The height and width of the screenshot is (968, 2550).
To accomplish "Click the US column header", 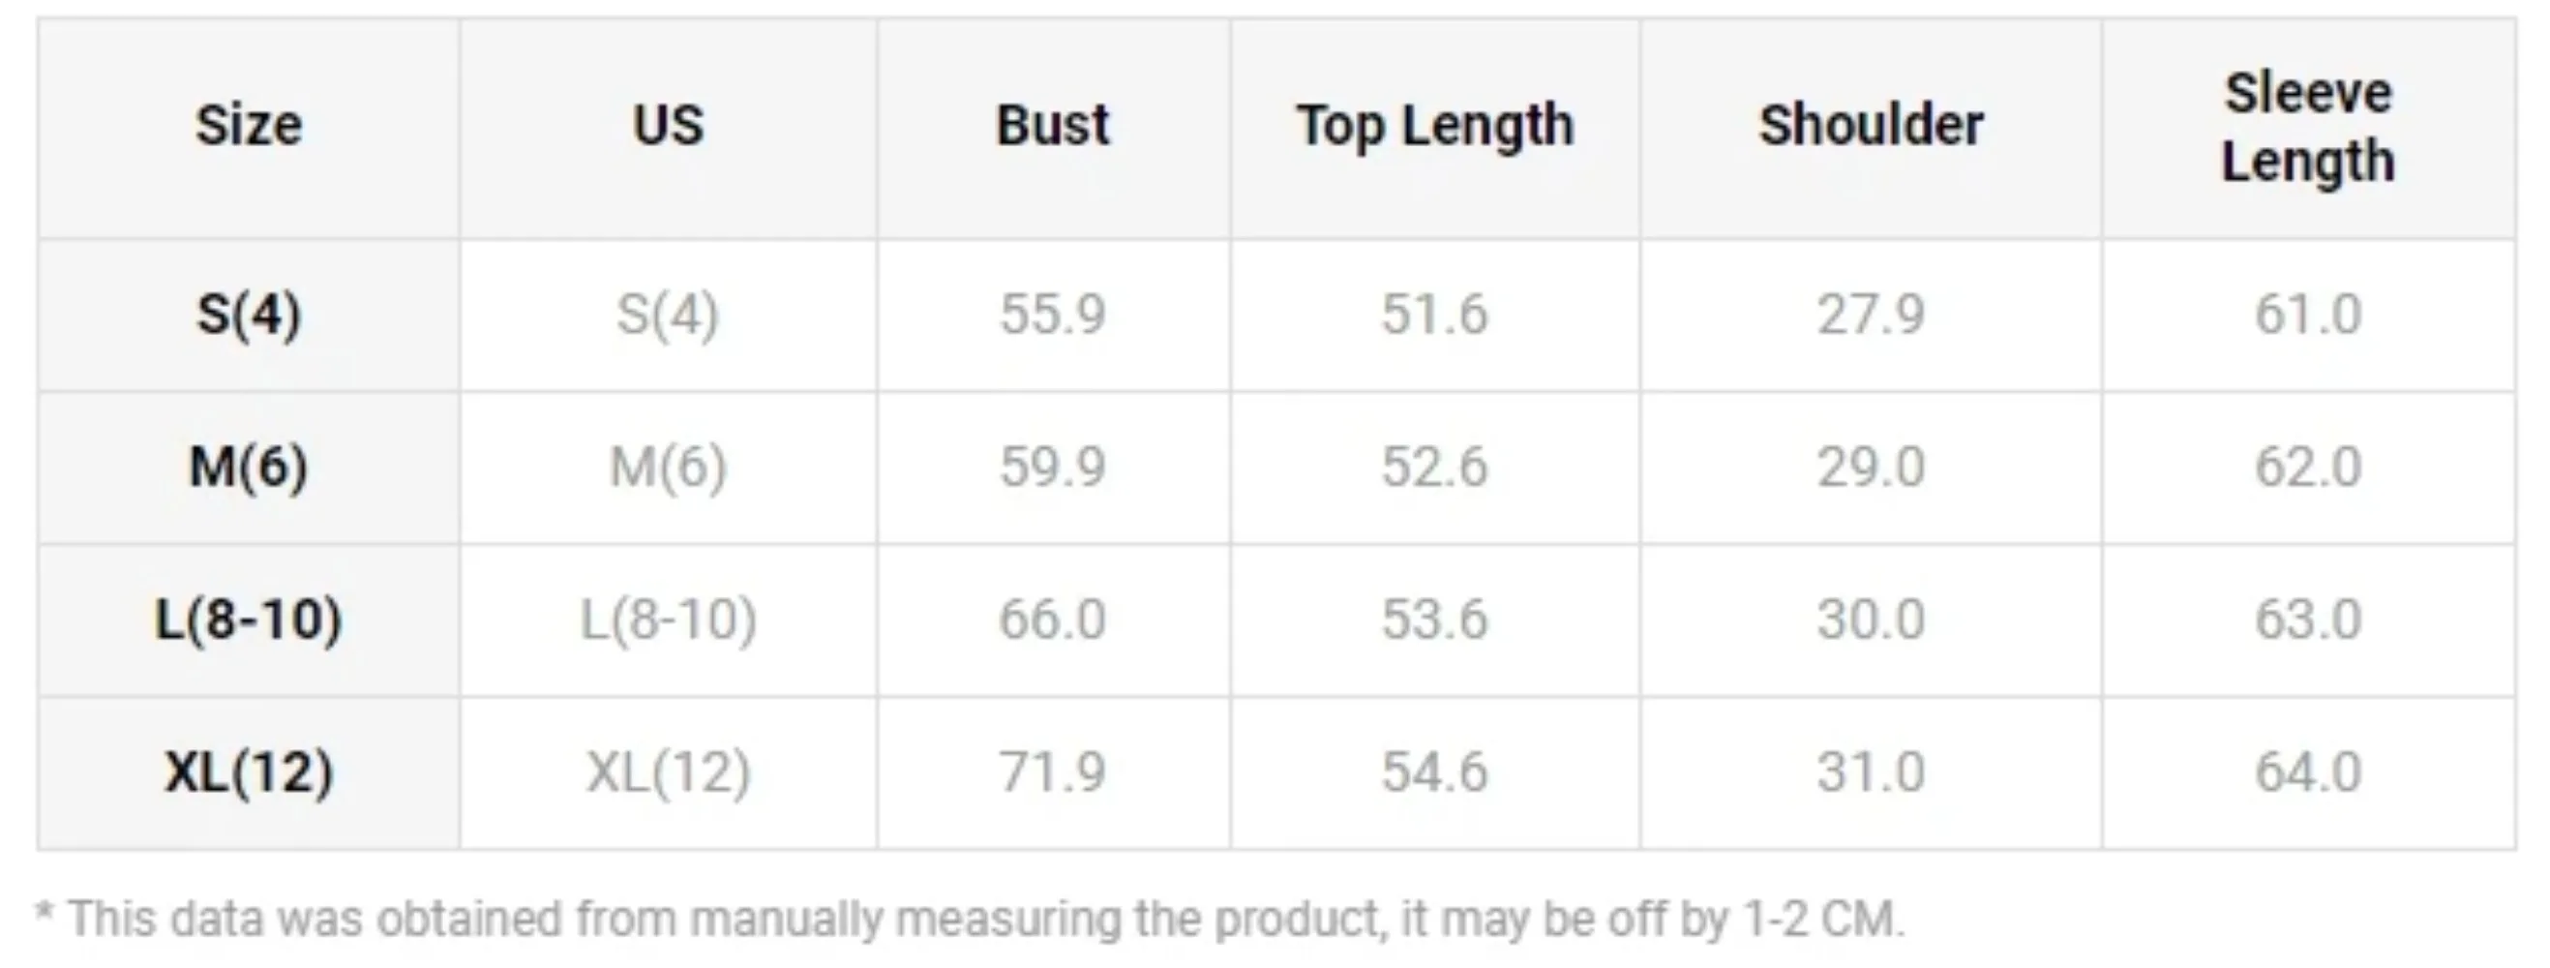I will click(x=668, y=126).
